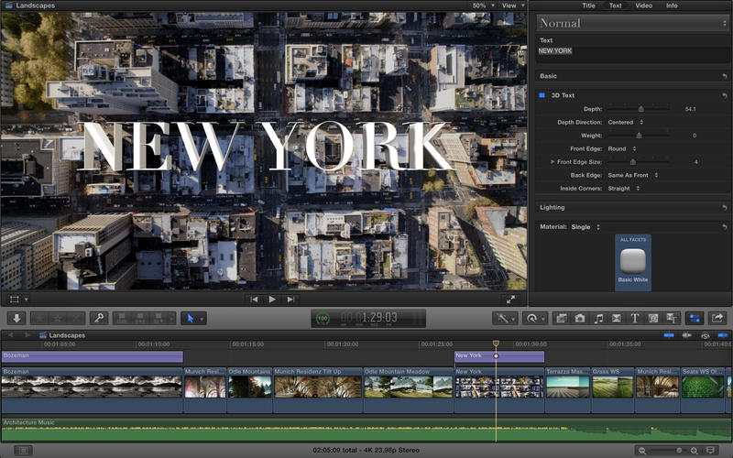Switch to the Info inspector tab
The width and height of the screenshot is (733, 458).
(x=672, y=5)
